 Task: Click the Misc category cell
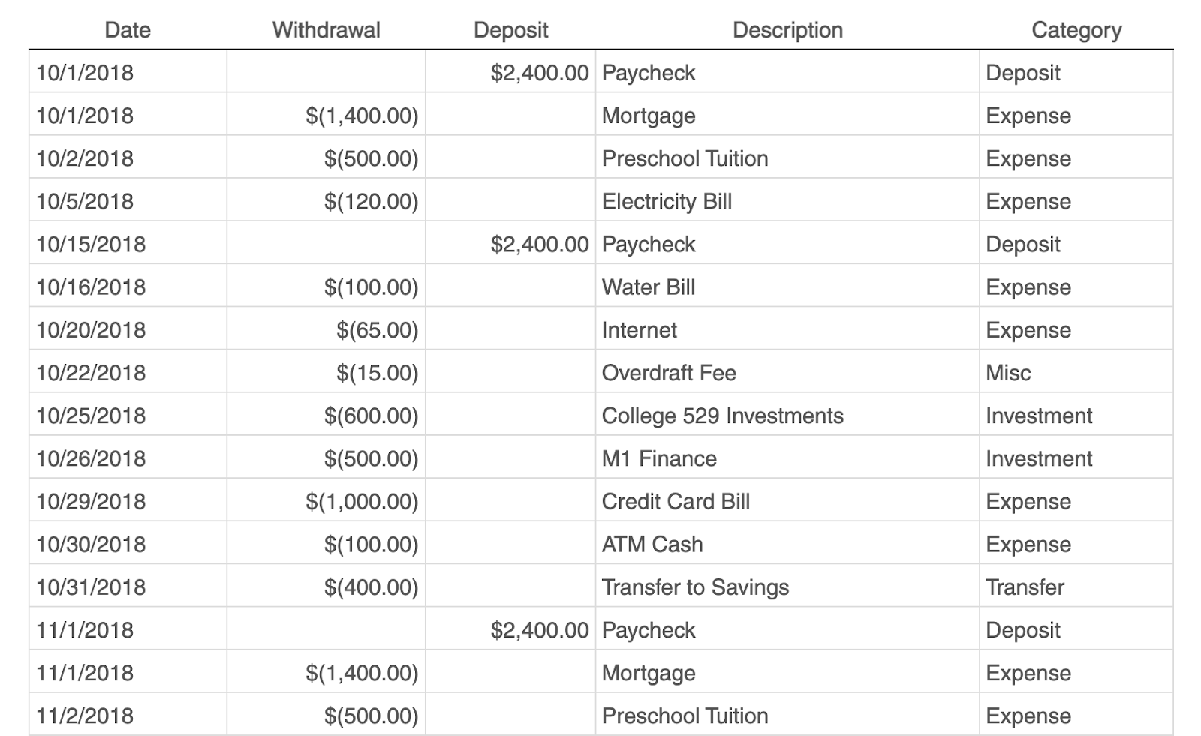coord(1008,373)
